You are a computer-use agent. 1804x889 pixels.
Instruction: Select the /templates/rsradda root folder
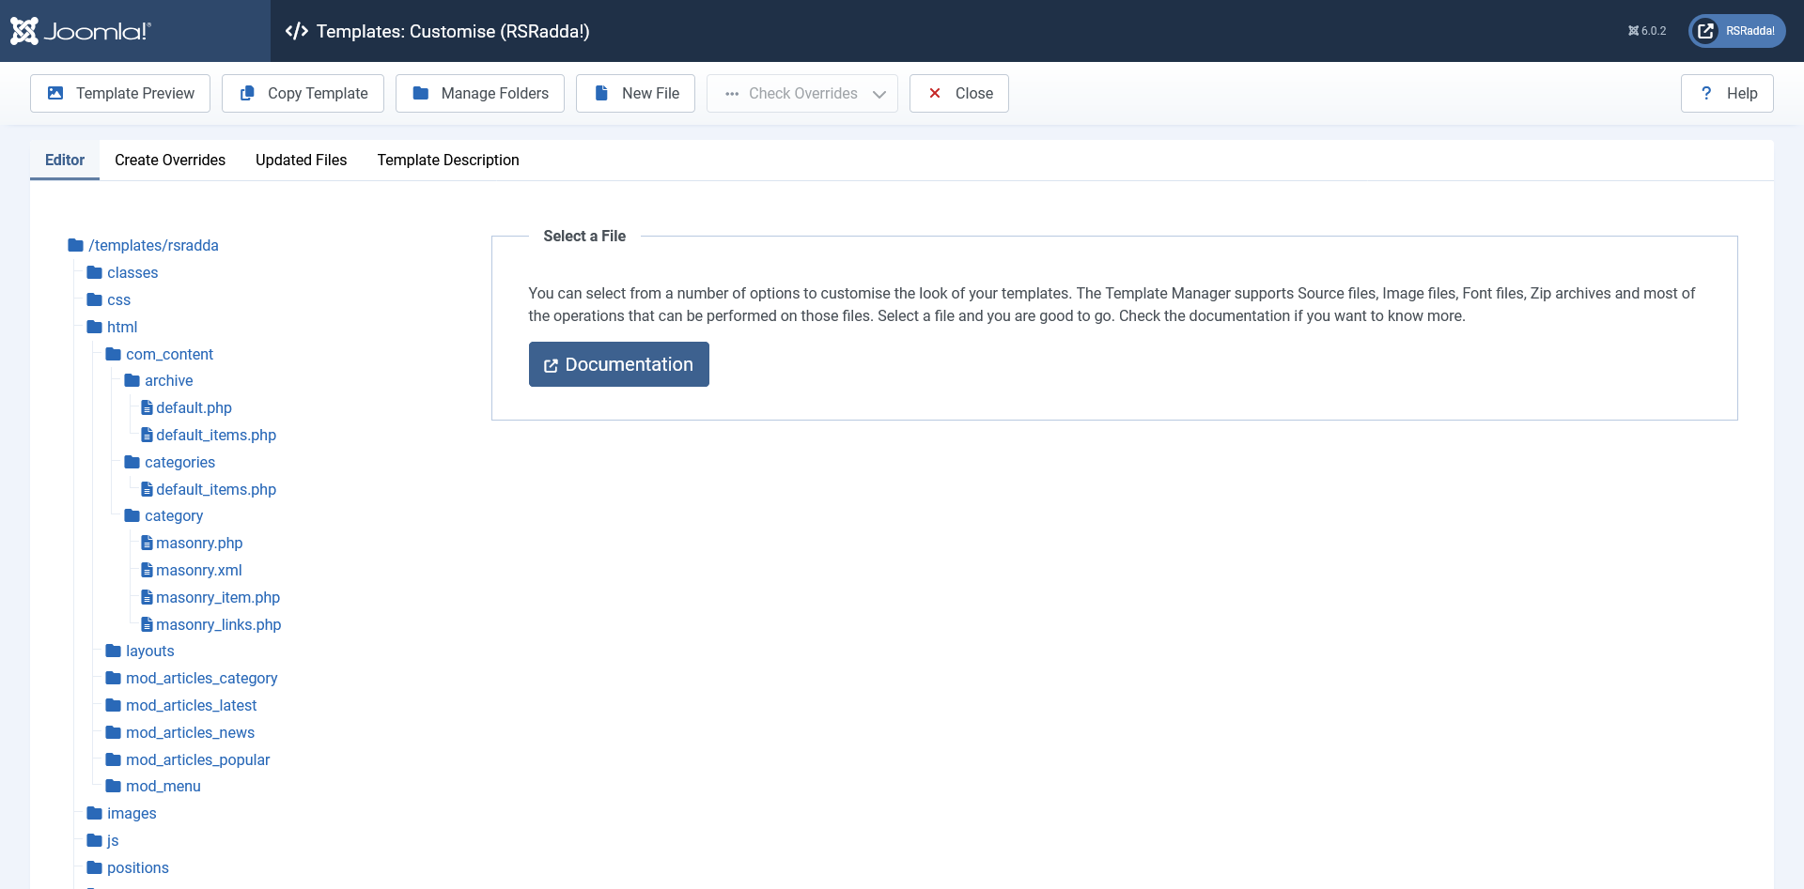(153, 245)
